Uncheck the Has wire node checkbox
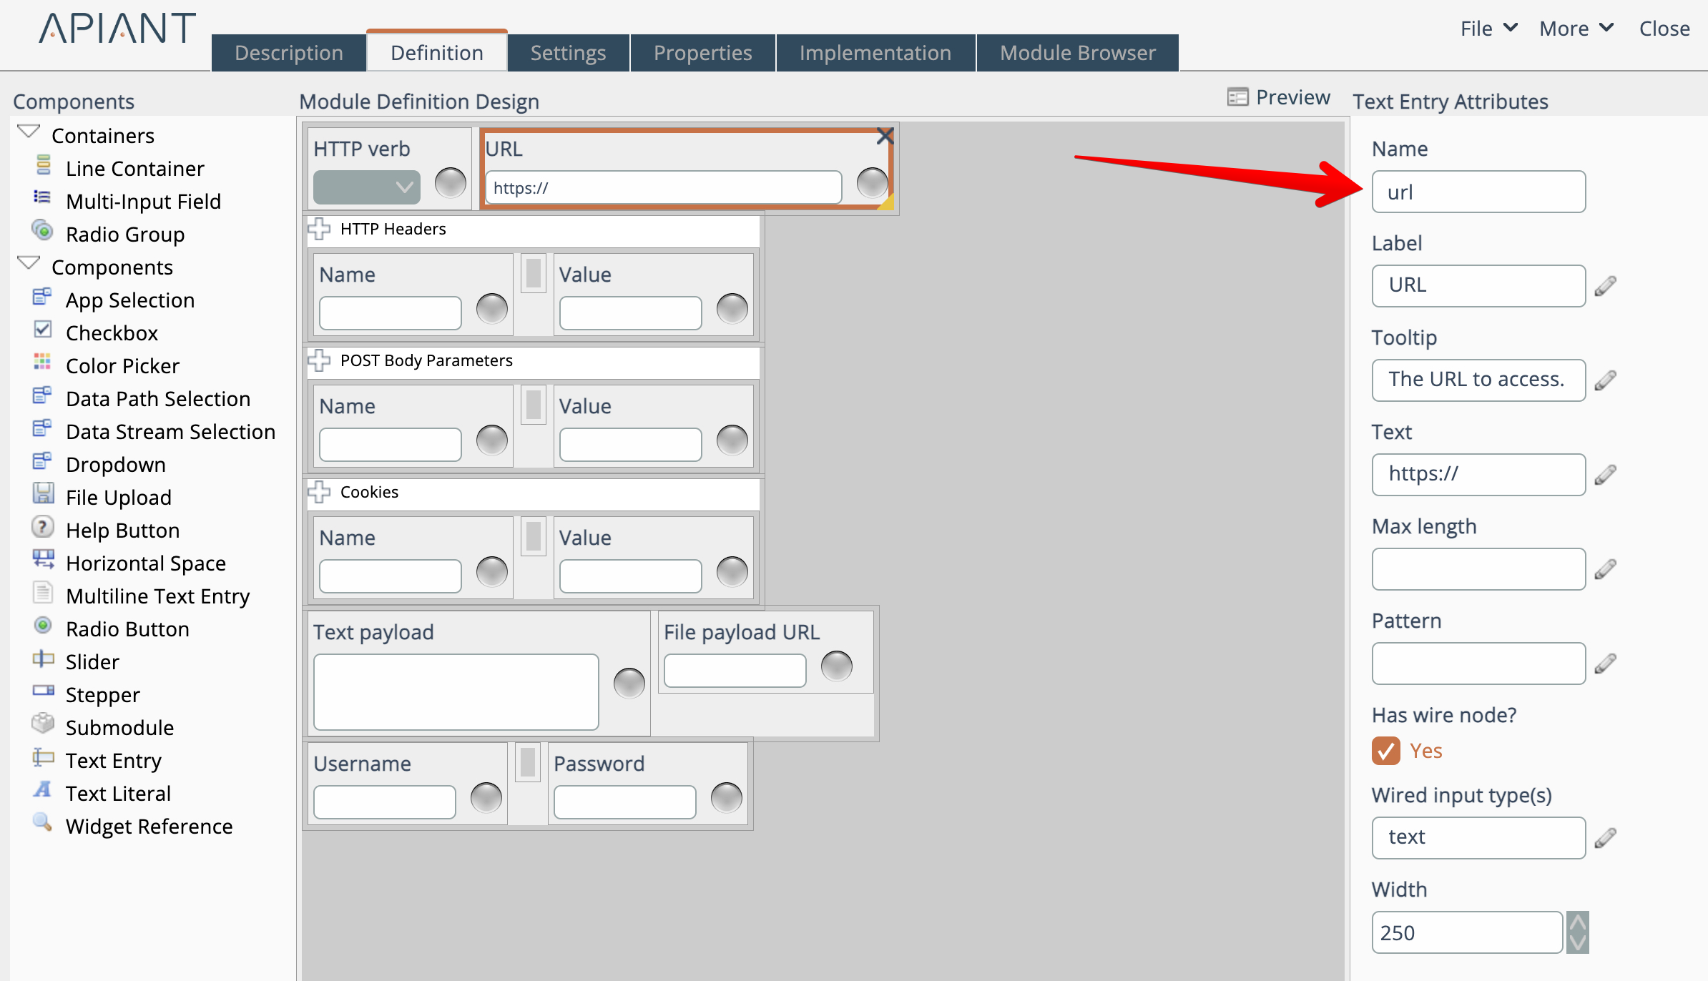1708x981 pixels. point(1385,751)
